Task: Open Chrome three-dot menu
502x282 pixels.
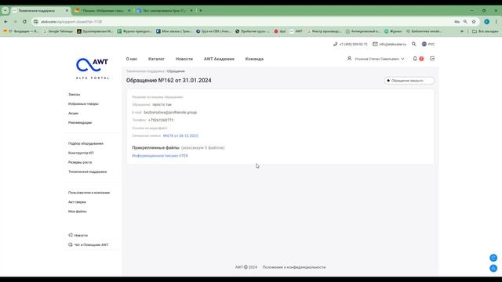Action: [496, 21]
